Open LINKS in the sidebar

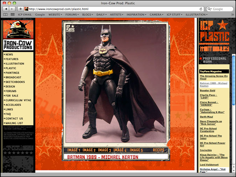coord(9,109)
